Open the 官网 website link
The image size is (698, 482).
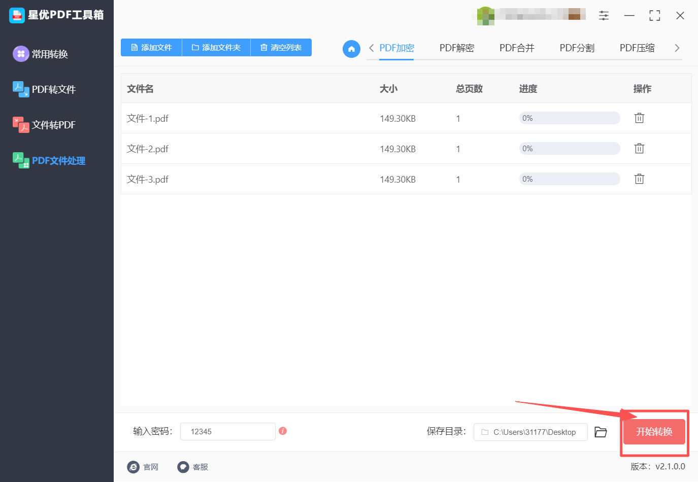(143, 467)
